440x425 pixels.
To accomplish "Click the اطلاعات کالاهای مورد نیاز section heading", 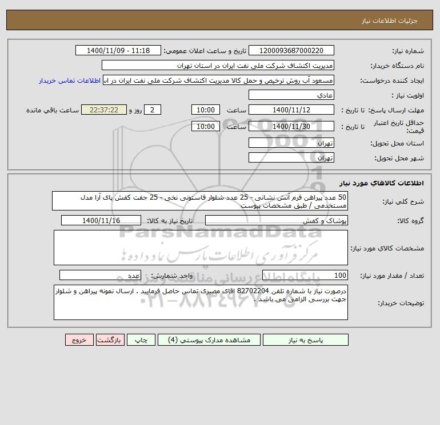I will [382, 183].
